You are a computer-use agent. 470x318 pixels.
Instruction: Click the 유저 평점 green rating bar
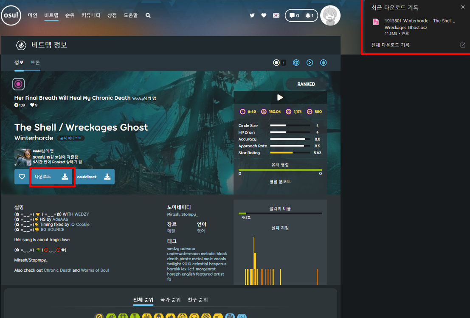tap(280, 170)
